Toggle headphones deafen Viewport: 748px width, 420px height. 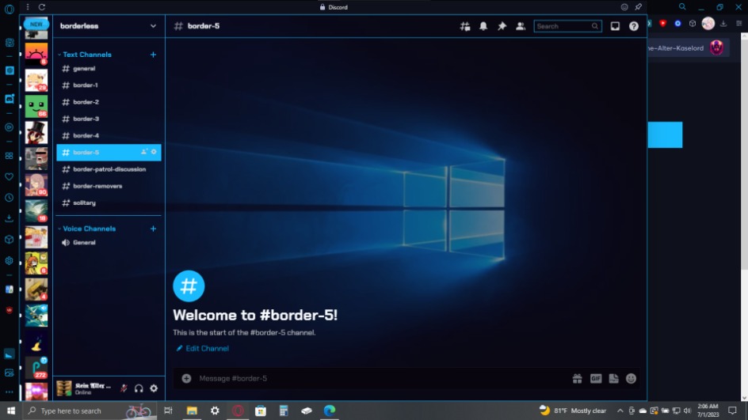139,388
